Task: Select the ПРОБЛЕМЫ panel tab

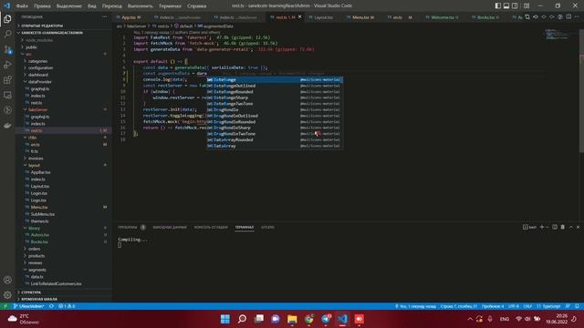Action: pyautogui.click(x=128, y=227)
